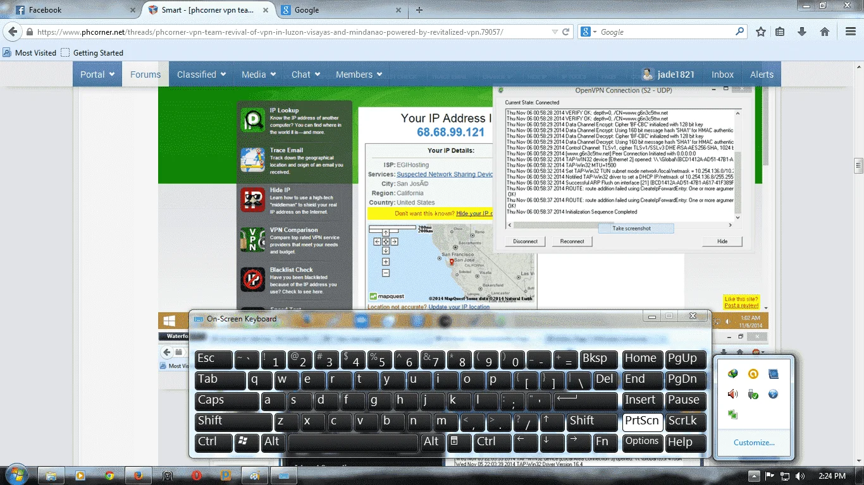This screenshot has width=864, height=485.
Task: Close the Google tab
Action: click(398, 10)
